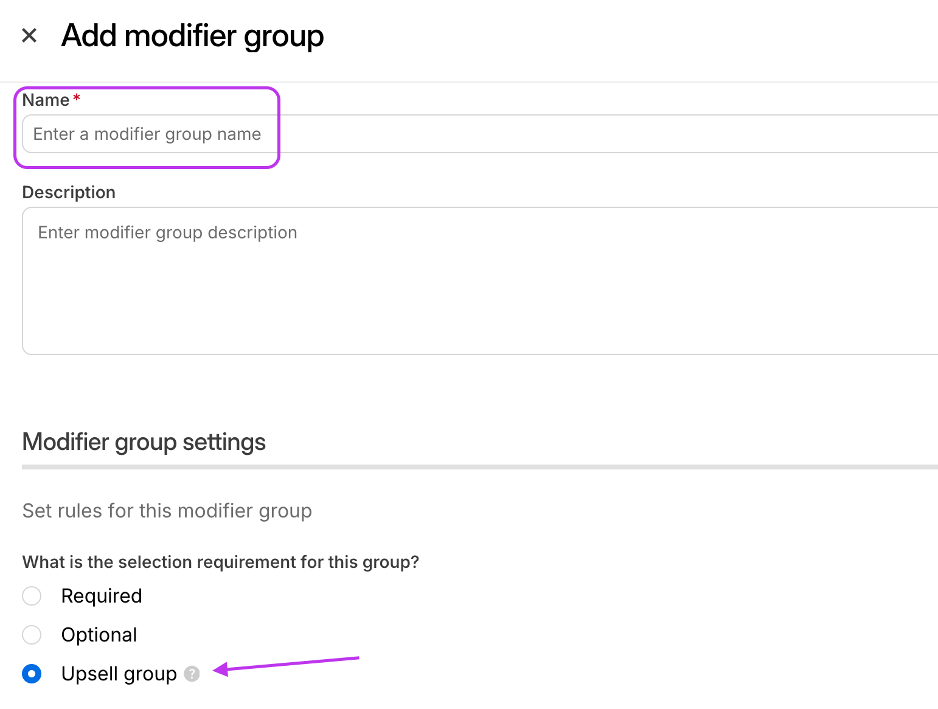Open the Upsell group help tooltip icon
The width and height of the screenshot is (938, 709).
(192, 674)
